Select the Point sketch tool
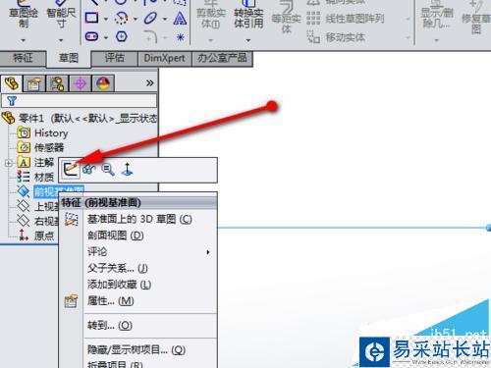This screenshot has width=491, height=368. tap(180, 37)
